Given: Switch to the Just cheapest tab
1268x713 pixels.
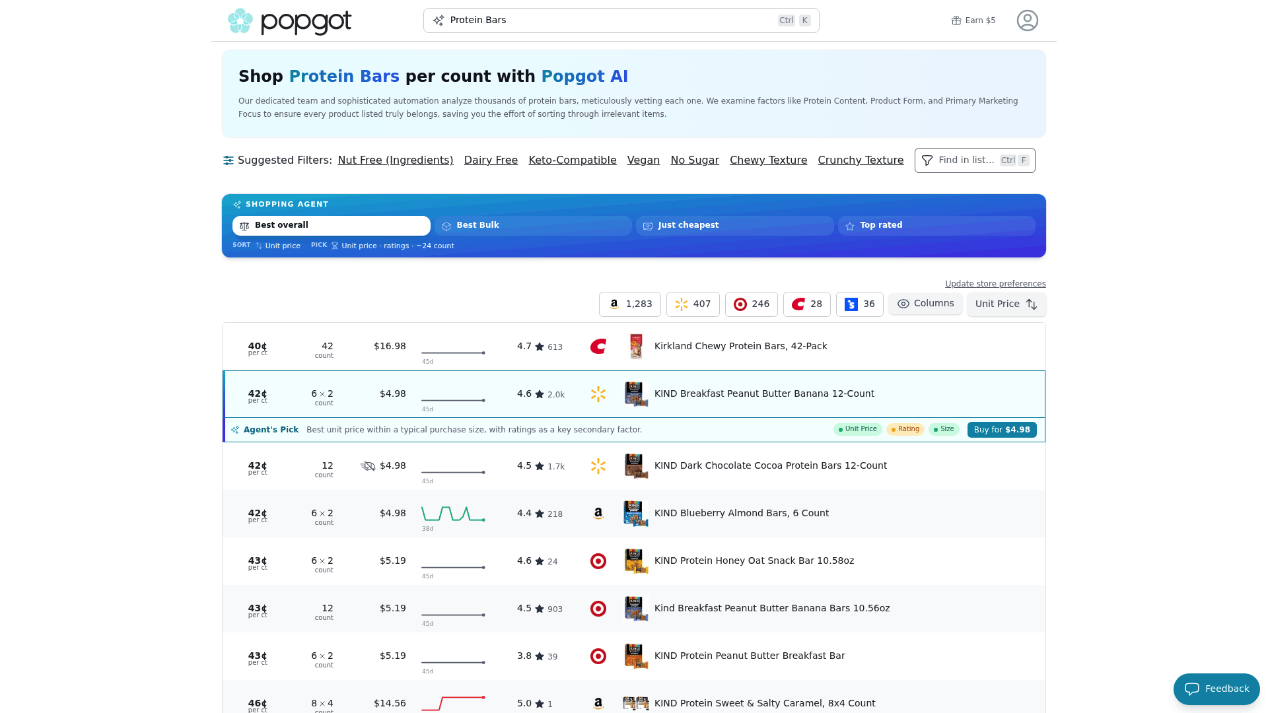Looking at the screenshot, I should [735, 226].
